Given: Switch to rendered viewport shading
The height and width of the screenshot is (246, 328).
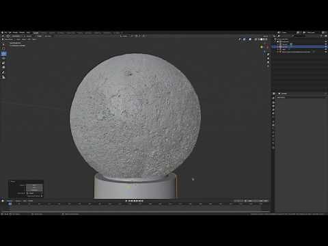Looking at the screenshot, I should (266, 40).
